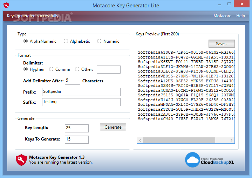Select key row starting Softpedia4CNA3-L0CM1
The width and height of the screenshot is (252, 178).
click(186, 90)
